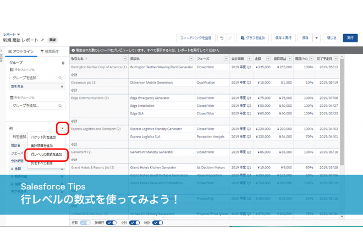The height and width of the screenshot is (241, 363).
Task: Click the フィードバックを送信 button
Action: pyautogui.click(x=196, y=38)
